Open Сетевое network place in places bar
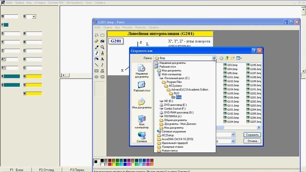This screenshot has height=172, width=306. (142, 137)
